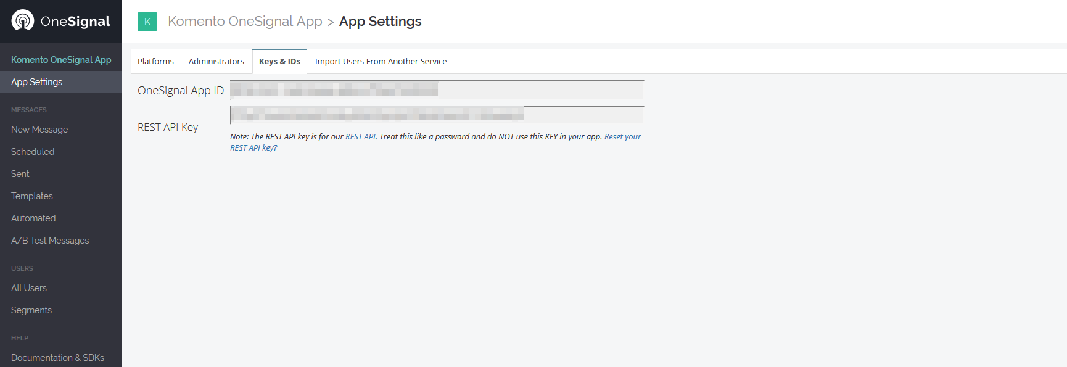Image resolution: width=1067 pixels, height=367 pixels.
Task: Open Komento OneSignal App in sidebar
Action: click(61, 60)
